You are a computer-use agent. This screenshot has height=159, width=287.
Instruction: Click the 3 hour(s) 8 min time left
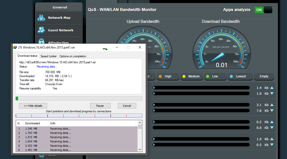(x=54, y=84)
